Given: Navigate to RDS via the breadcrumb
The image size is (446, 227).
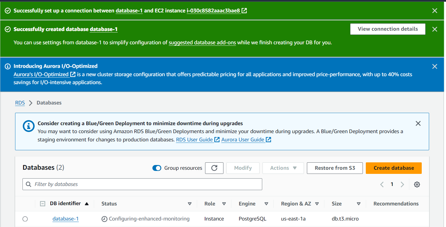Looking at the screenshot, I should click(20, 103).
